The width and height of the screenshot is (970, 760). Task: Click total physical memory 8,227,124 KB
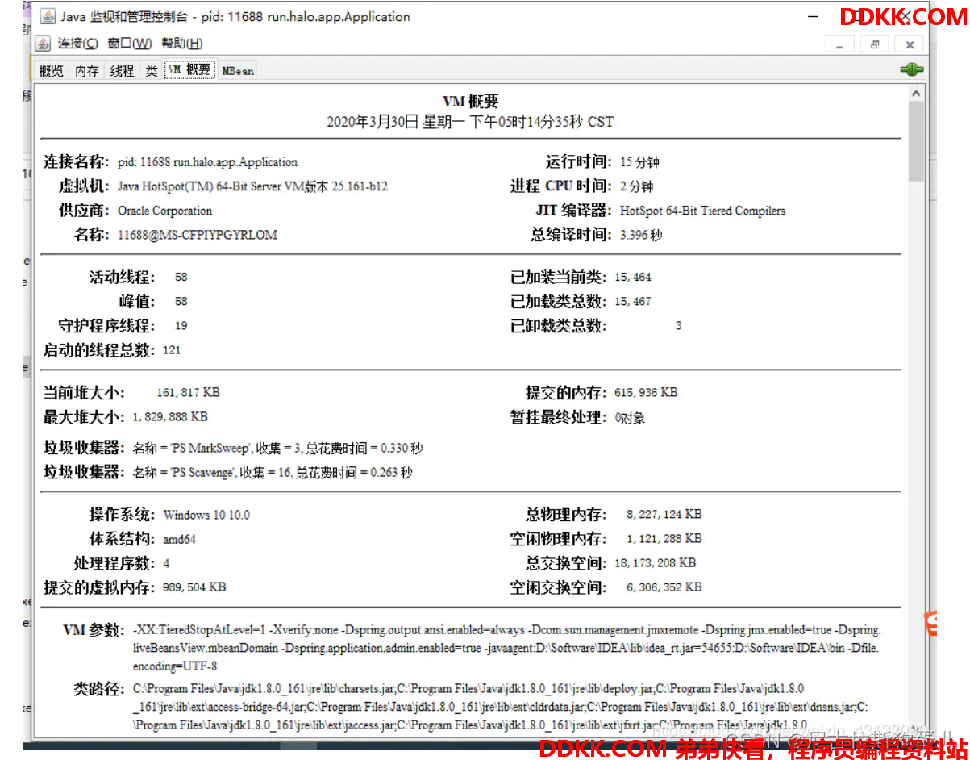(x=664, y=514)
